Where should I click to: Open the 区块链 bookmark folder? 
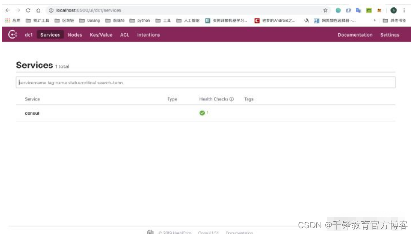(x=64, y=20)
